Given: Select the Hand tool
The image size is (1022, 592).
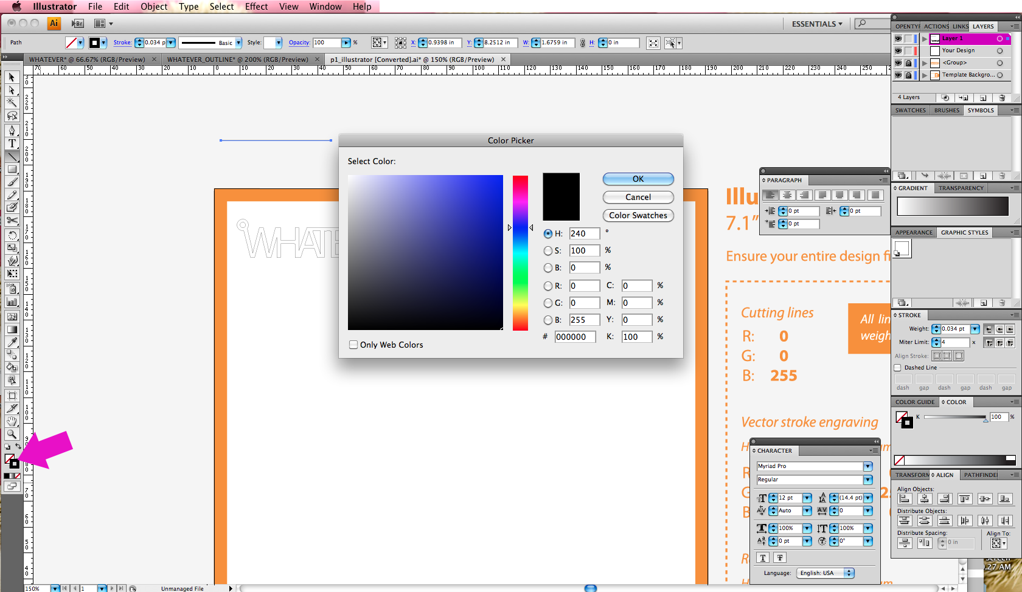Looking at the screenshot, I should coord(12,421).
